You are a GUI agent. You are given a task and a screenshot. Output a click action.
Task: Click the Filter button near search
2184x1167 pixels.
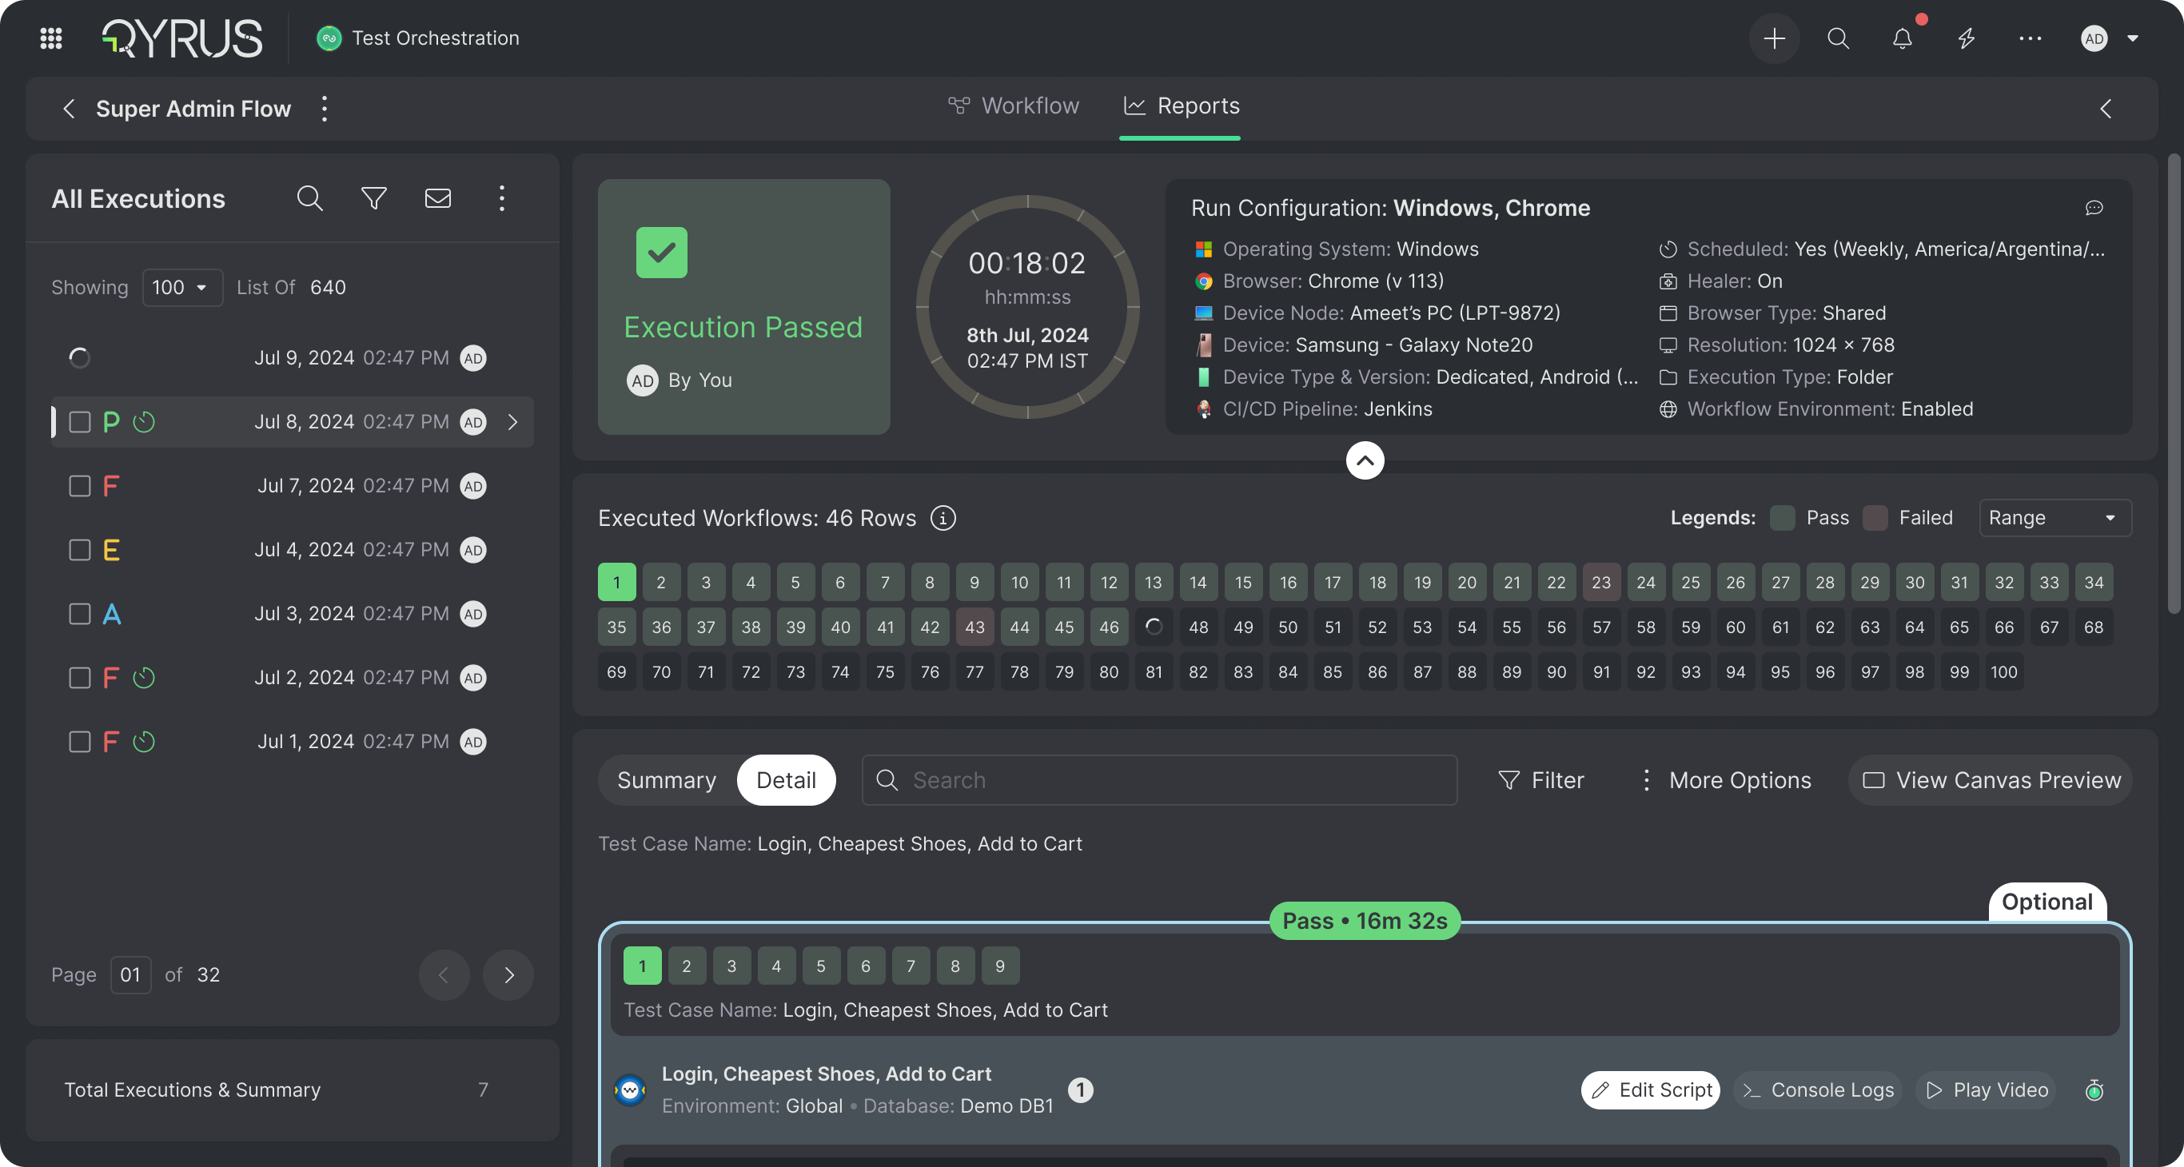(x=1540, y=781)
